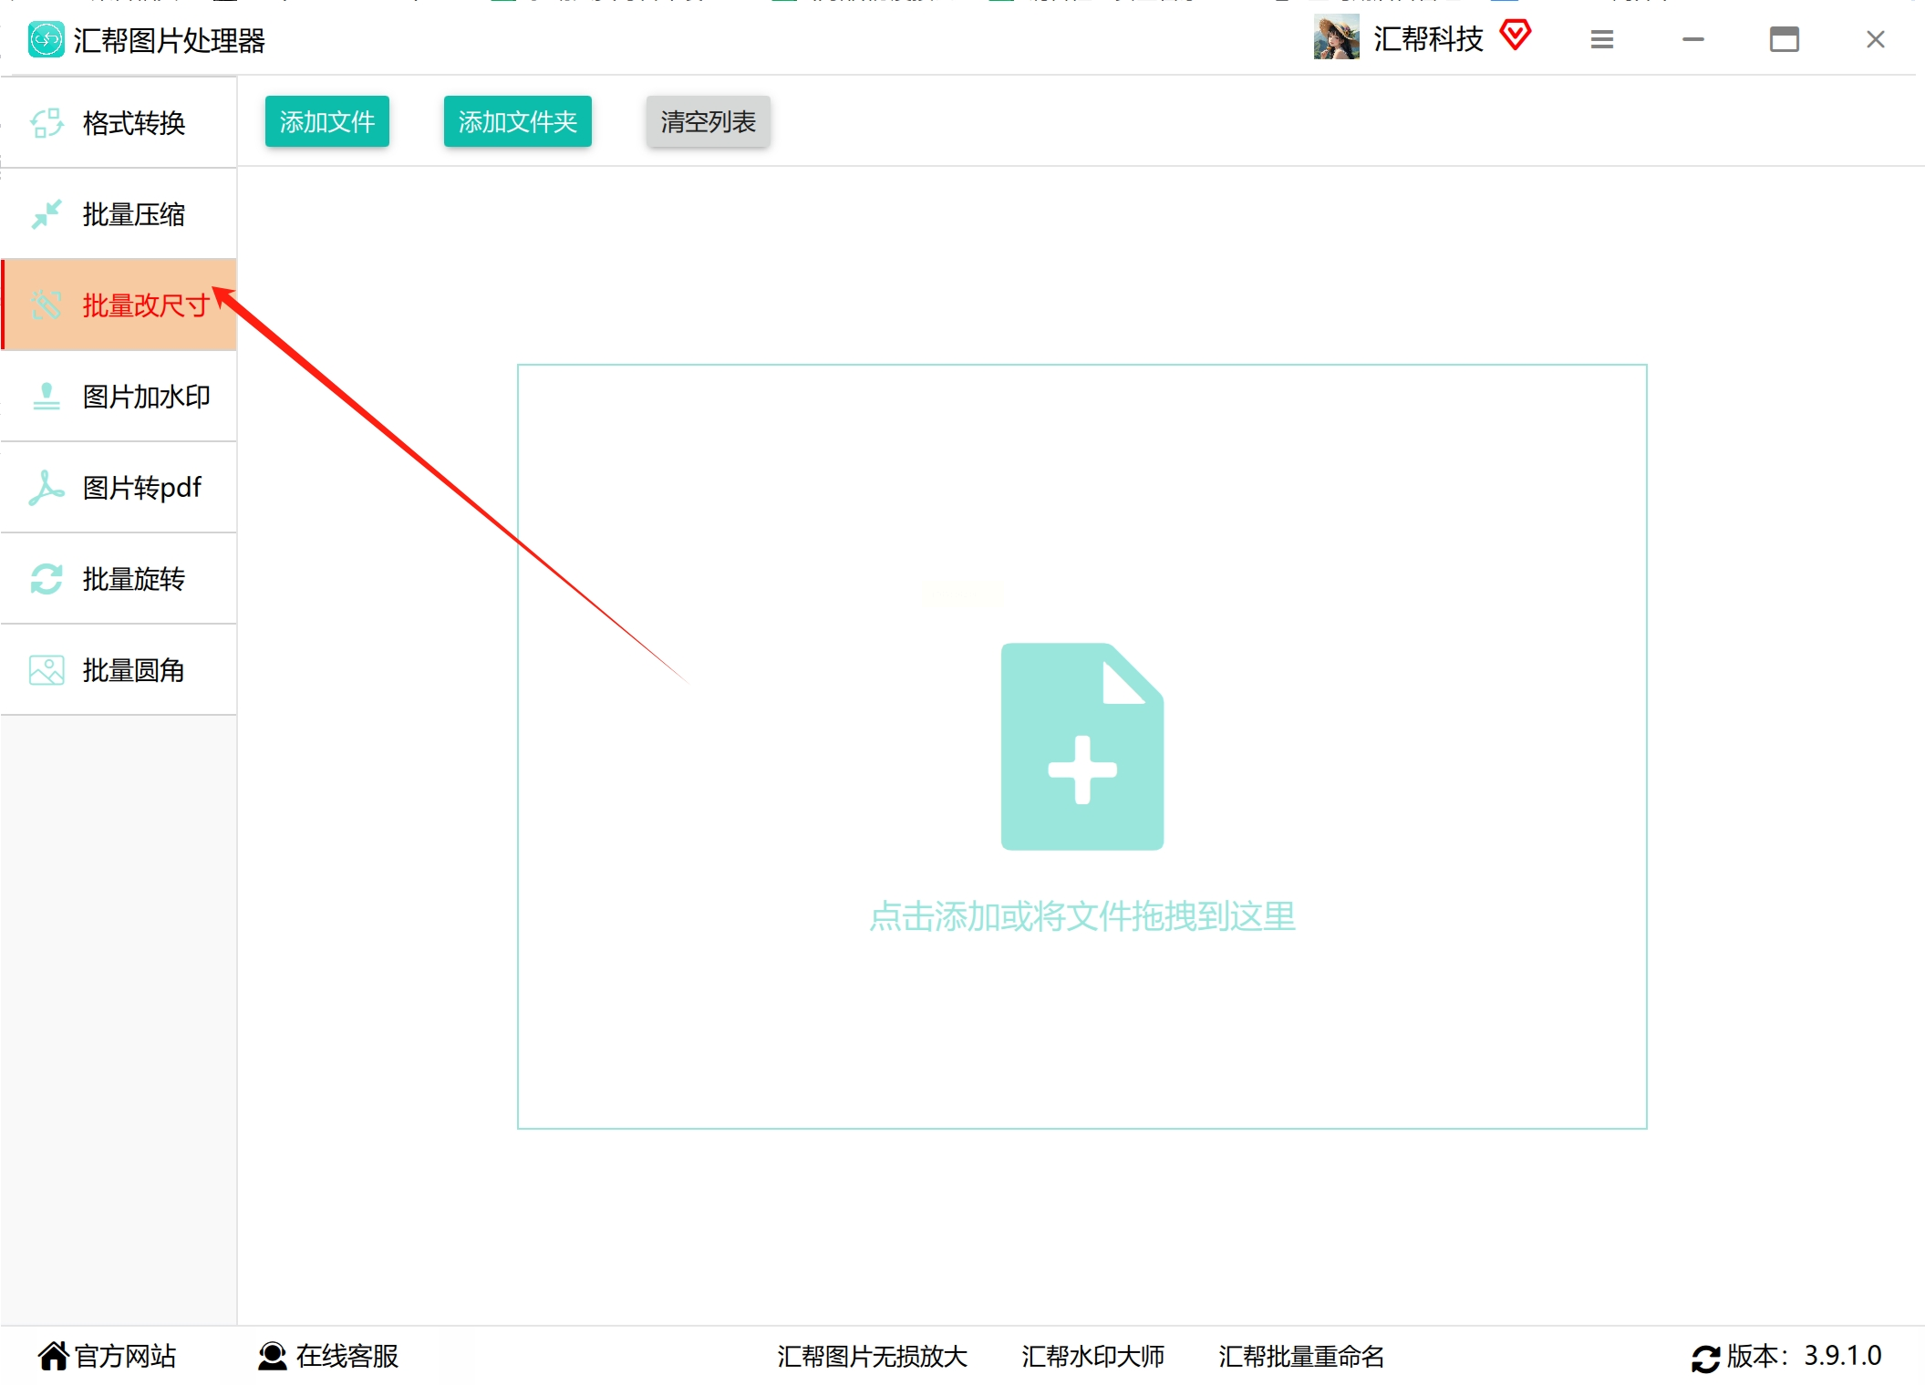Click the batch rotate arrows icon
The height and width of the screenshot is (1385, 1925).
click(47, 579)
